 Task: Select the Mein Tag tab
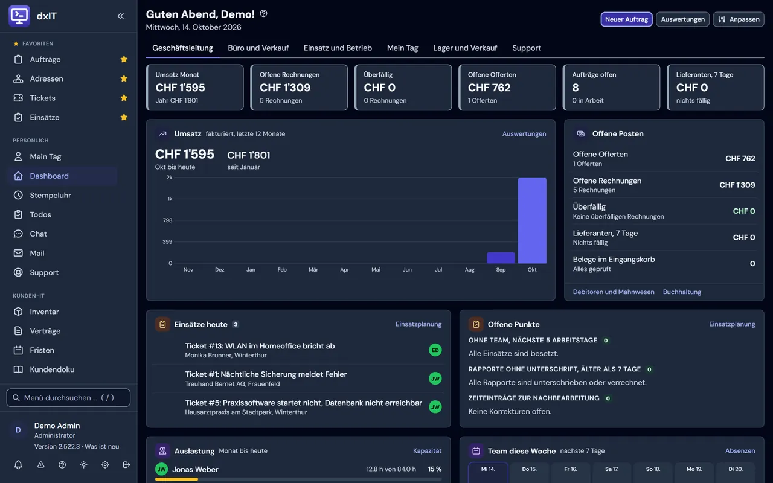[x=402, y=48]
